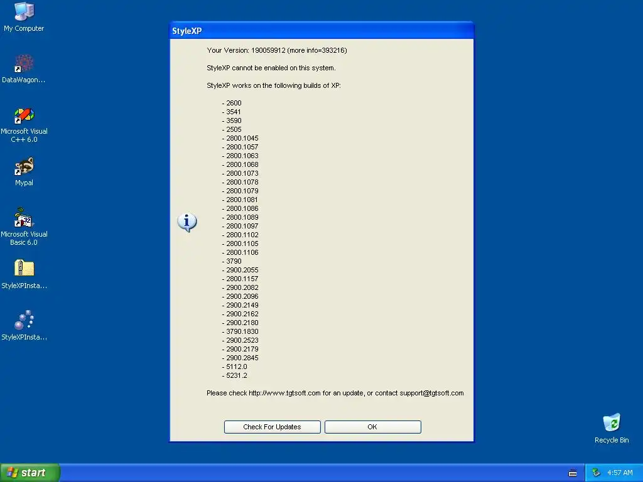Select the StyleXPInsta bubbles installer icon
The image size is (643, 482).
24,326
